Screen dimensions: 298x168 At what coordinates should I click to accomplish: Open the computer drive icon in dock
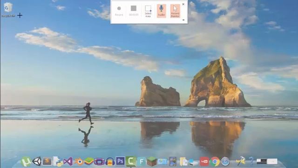(194, 162)
